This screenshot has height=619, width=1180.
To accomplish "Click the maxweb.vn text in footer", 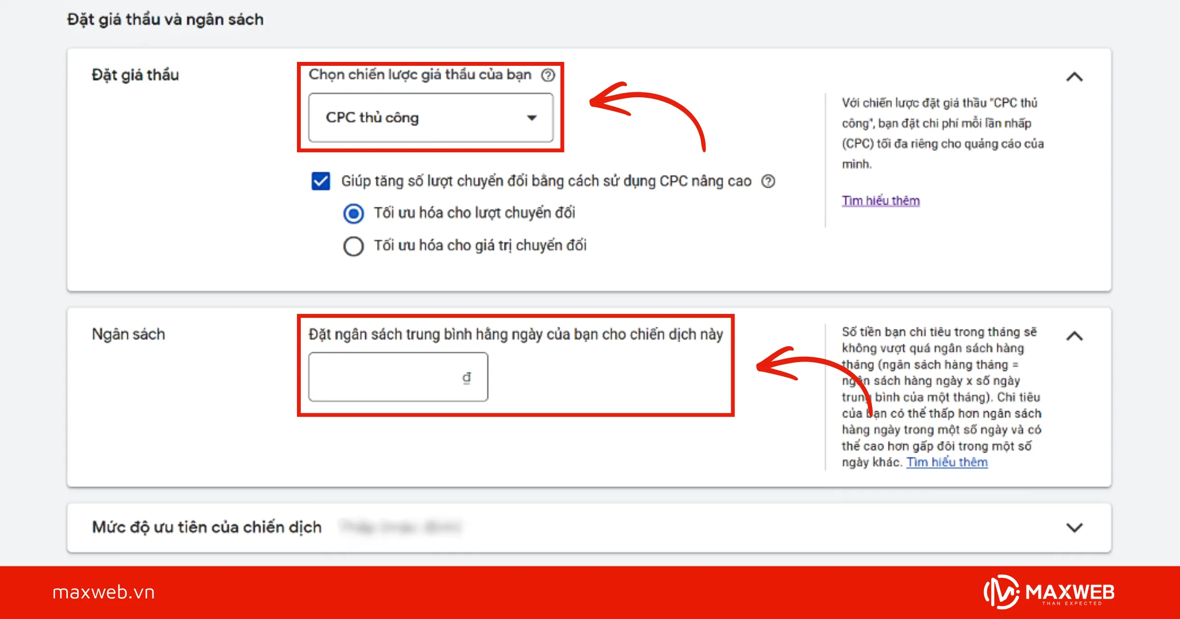I will point(104,592).
